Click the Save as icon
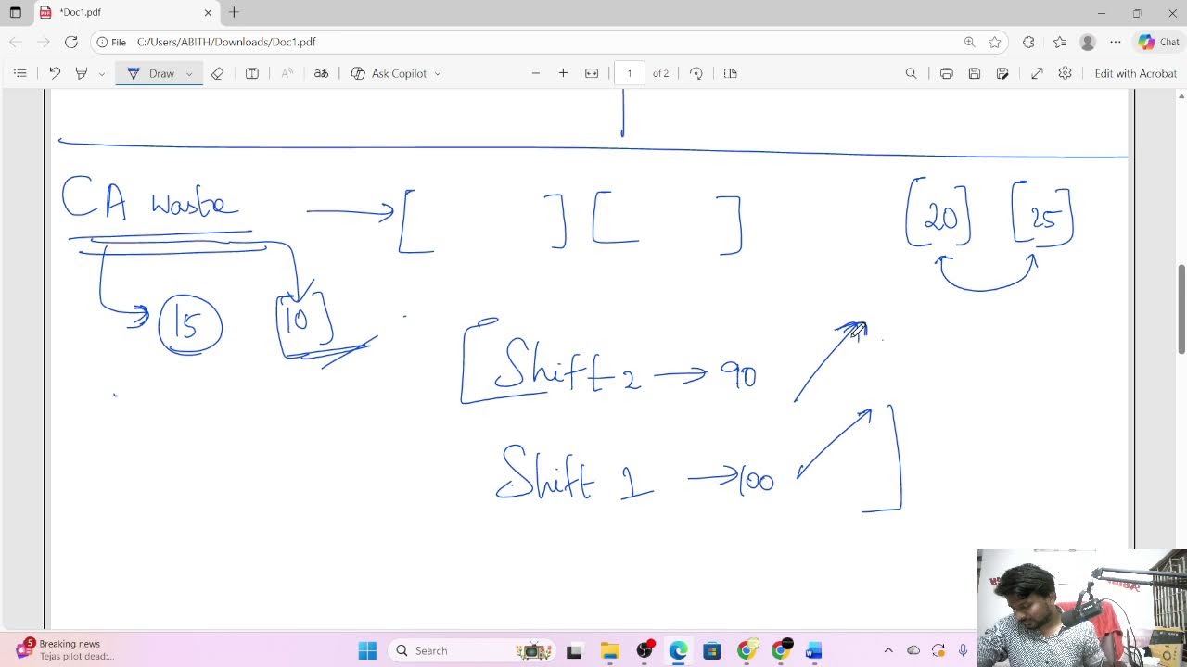The height and width of the screenshot is (667, 1187). coord(1002,73)
